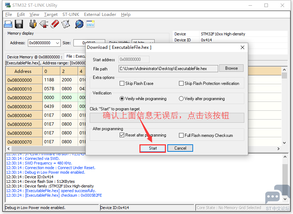Click log panel scroll up arrow
The width and height of the screenshot is (293, 214).
285,157
